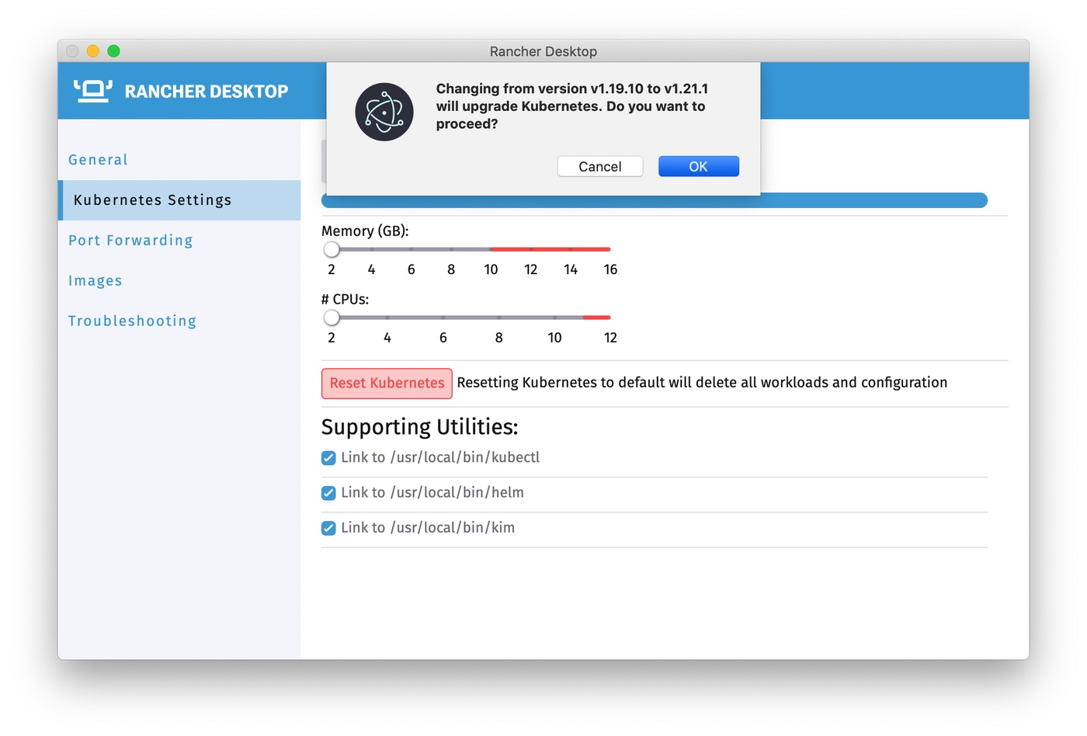This screenshot has width=1087, height=736.
Task: Click the Electron atom icon in dialog
Action: click(384, 112)
